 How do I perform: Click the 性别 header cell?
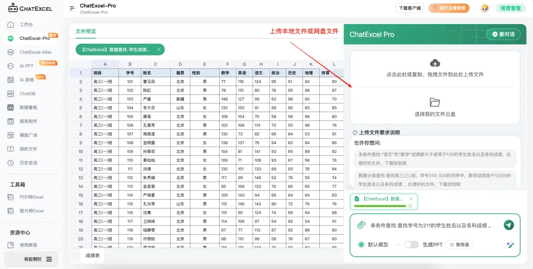tap(205, 73)
